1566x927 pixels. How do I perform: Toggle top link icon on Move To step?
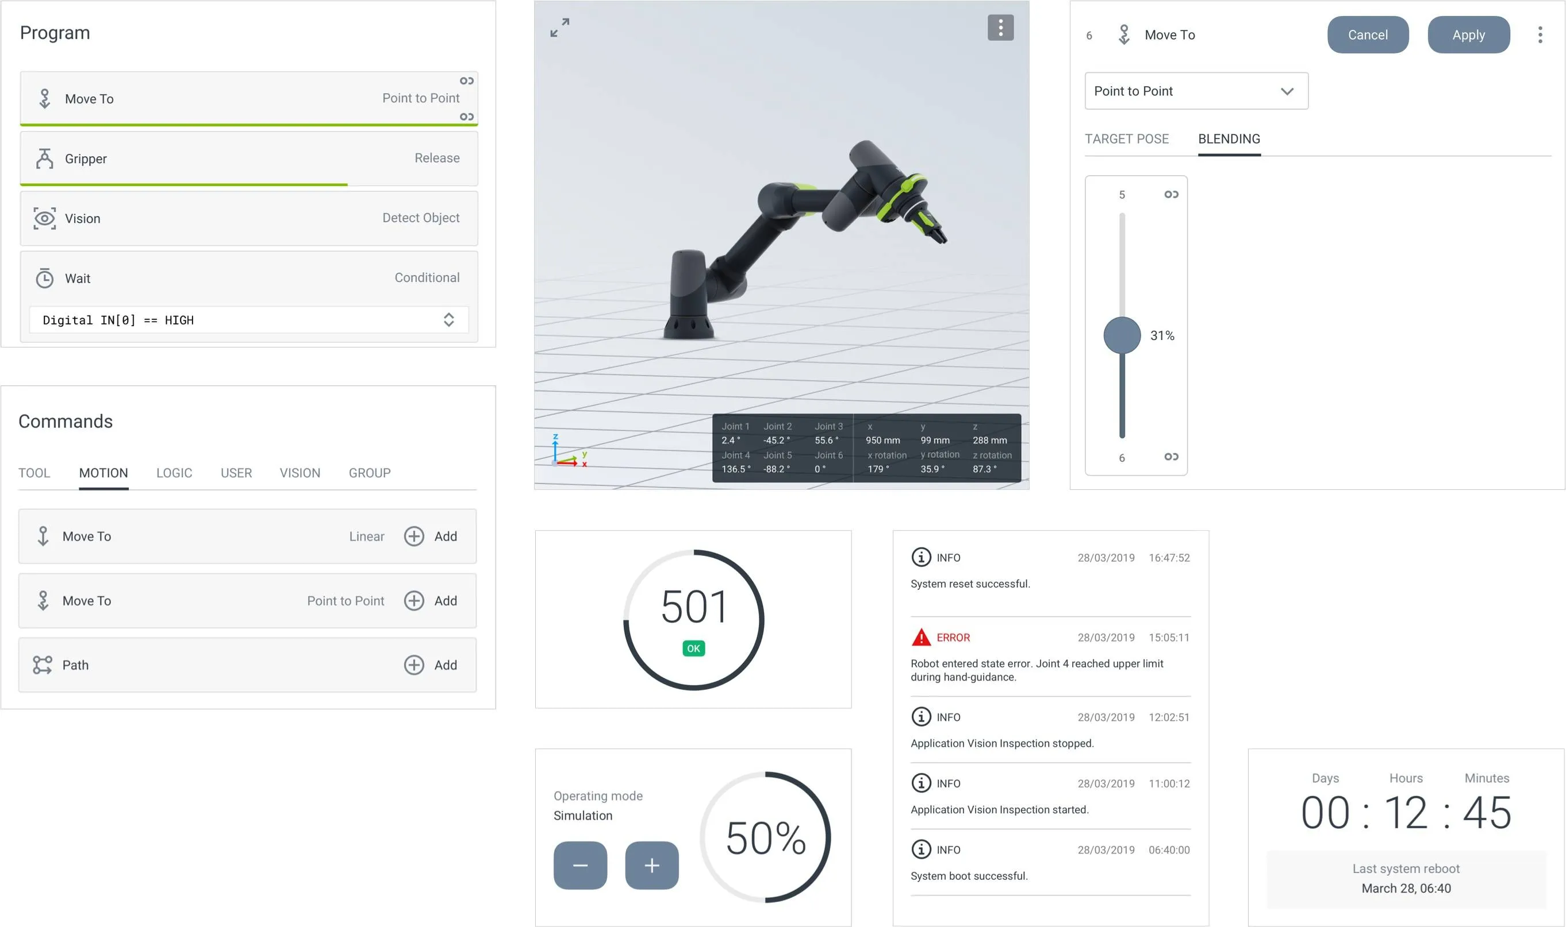pyautogui.click(x=466, y=81)
